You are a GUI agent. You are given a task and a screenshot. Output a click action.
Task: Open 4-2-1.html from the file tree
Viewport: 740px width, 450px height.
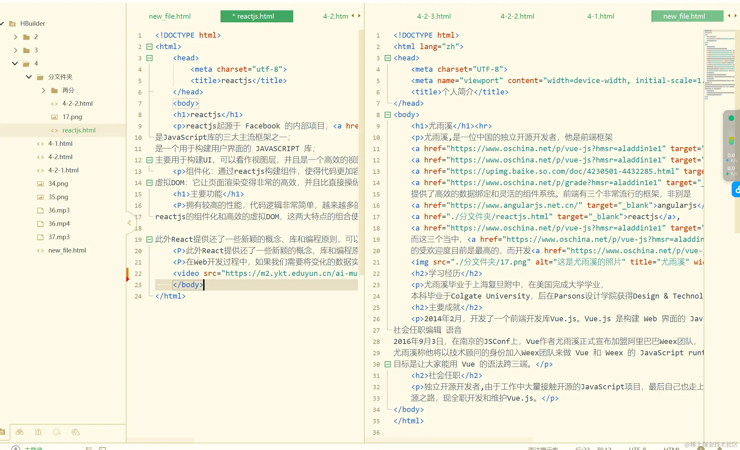(x=63, y=170)
